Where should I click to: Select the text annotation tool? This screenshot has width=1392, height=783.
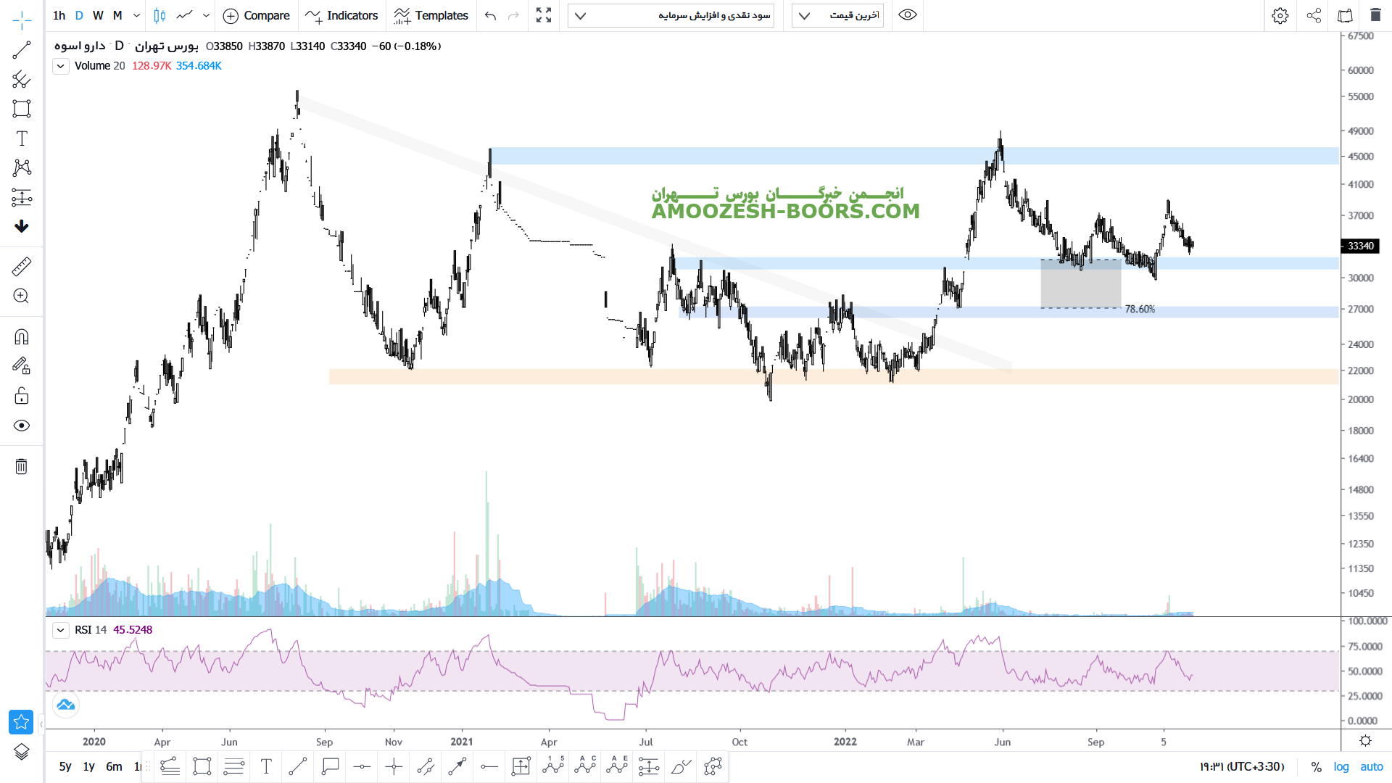(22, 138)
